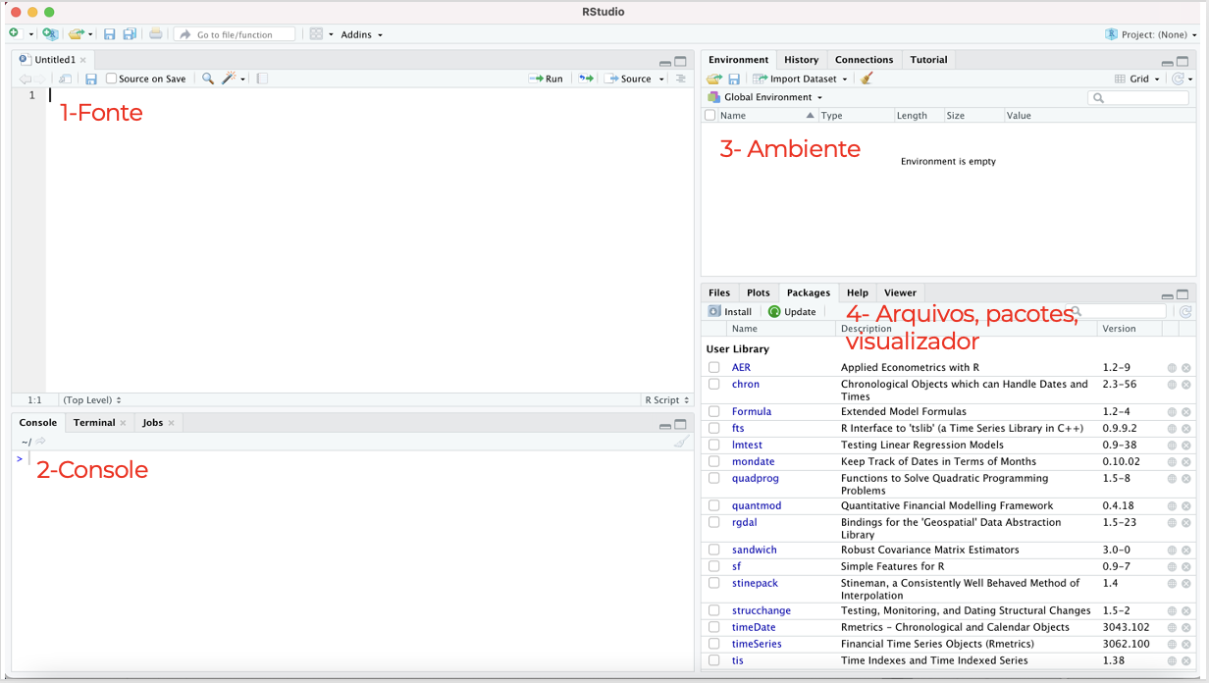Viewport: 1209px width, 683px height.
Task: Clear console with the broom icon
Action: click(681, 442)
